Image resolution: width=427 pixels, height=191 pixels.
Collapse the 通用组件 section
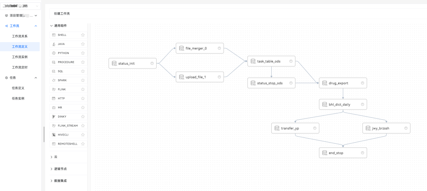coord(51,26)
